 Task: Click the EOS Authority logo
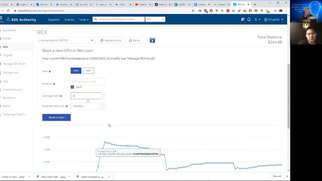pyautogui.click(x=21, y=20)
